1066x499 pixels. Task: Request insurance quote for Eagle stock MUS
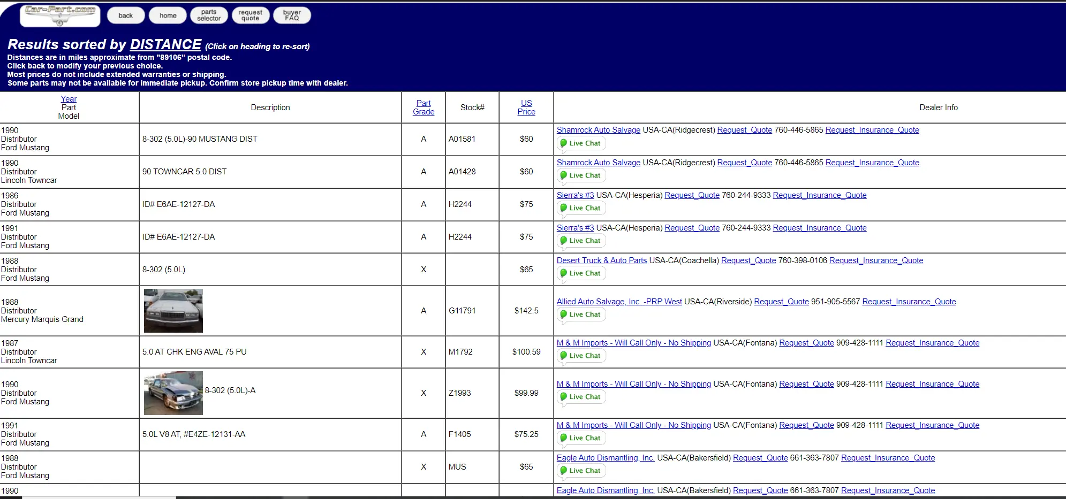pos(888,458)
